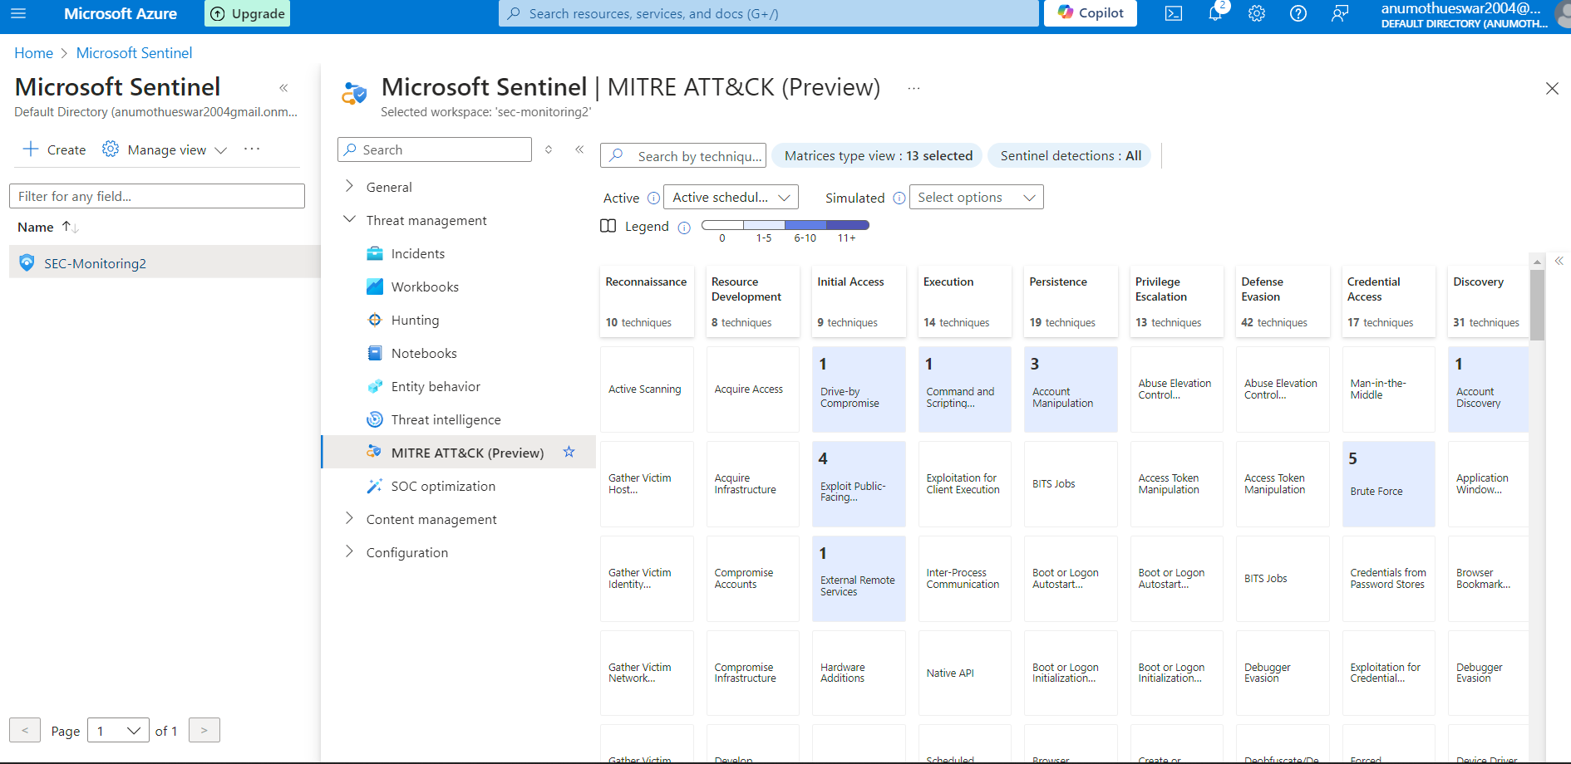The height and width of the screenshot is (764, 1571).
Task: Click the global Azure search bar
Action: click(769, 13)
